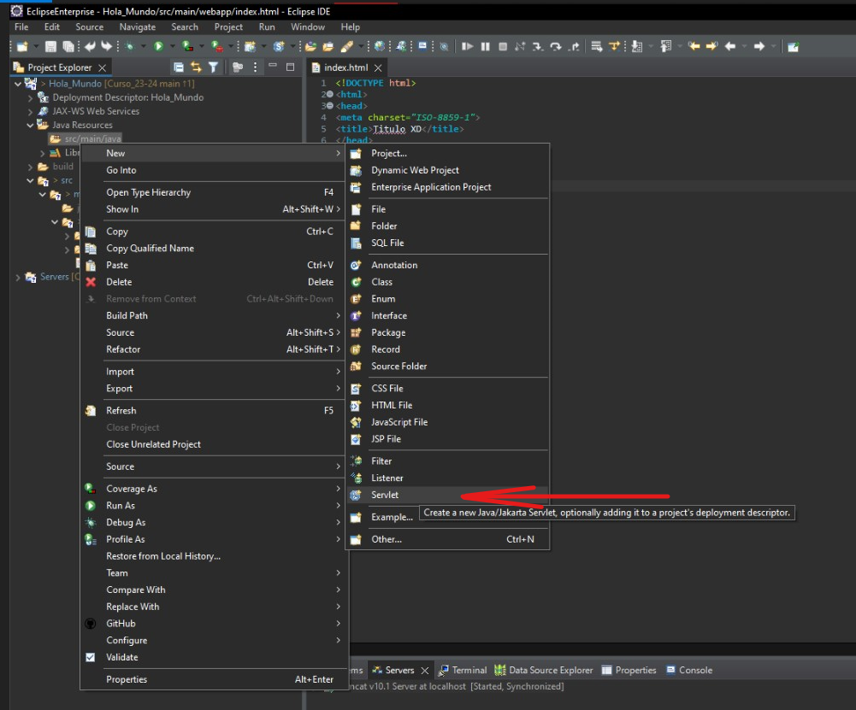
Task: Choose Properties at context menu bottom
Action: [x=127, y=679]
